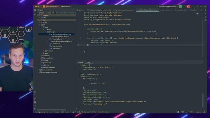The width and height of the screenshot is (210, 118).
Task: Open the Git sidebar icon at bottom
Action: pos(35,109)
